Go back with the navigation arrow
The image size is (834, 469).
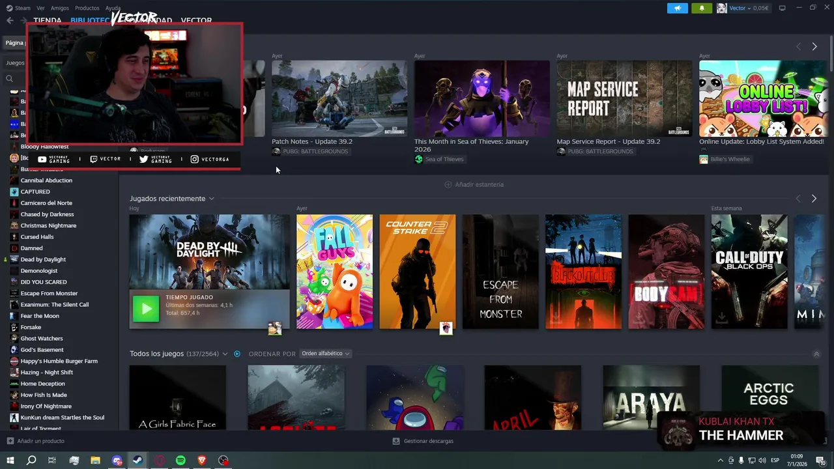coord(10,20)
